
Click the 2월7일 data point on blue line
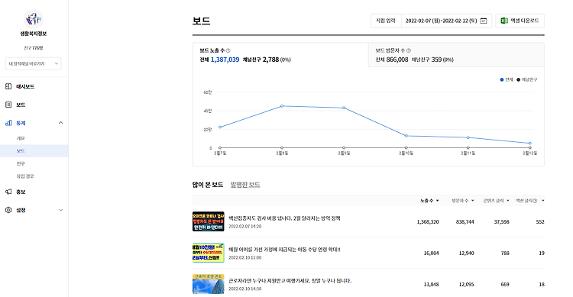click(x=220, y=128)
